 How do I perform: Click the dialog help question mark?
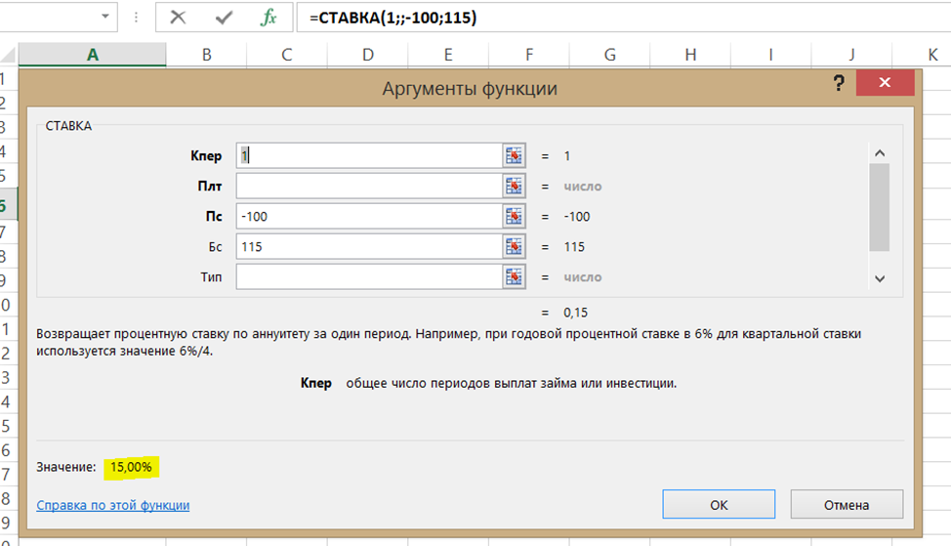(x=838, y=85)
